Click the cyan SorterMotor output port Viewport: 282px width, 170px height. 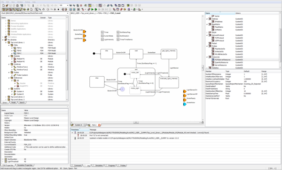tap(185, 104)
